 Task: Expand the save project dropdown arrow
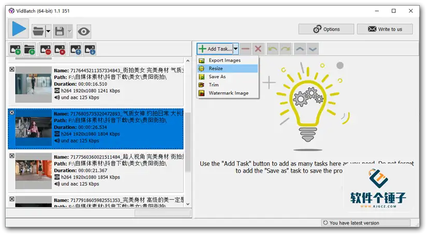[69, 32]
